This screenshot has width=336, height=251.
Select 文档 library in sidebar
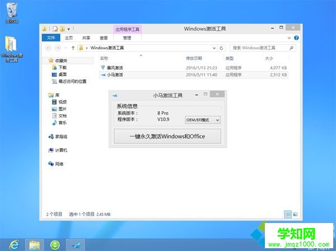pyautogui.click(x=59, y=116)
